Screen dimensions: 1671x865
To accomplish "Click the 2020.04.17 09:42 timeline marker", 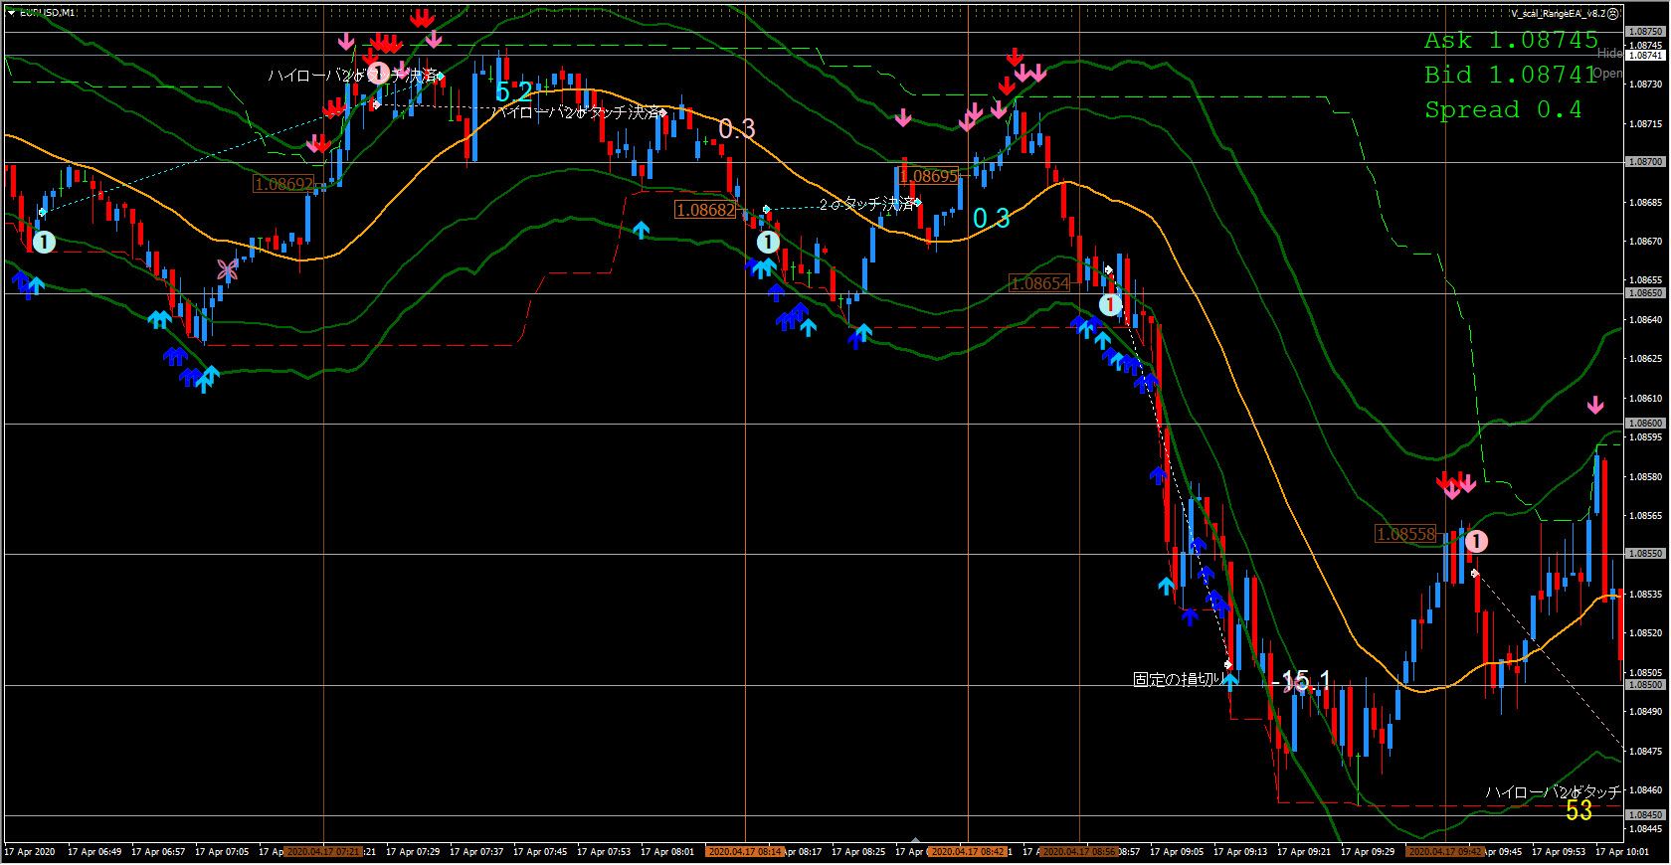I will pos(1445,852).
